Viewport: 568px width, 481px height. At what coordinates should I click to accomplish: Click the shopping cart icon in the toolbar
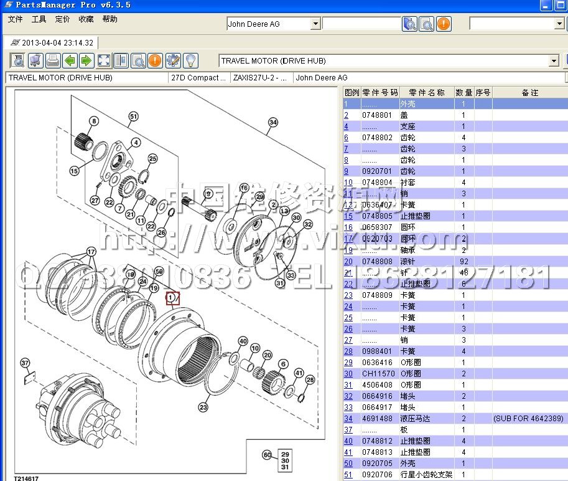[x=35, y=60]
